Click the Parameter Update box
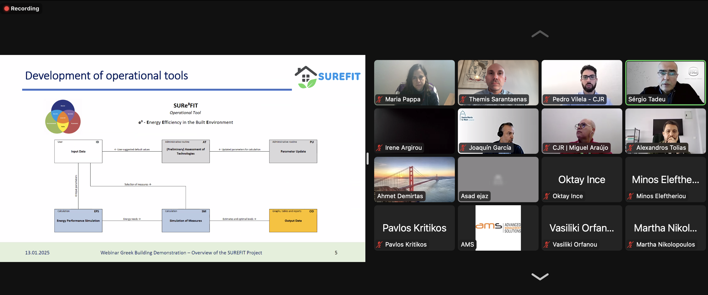This screenshot has width=708, height=295. (x=293, y=151)
